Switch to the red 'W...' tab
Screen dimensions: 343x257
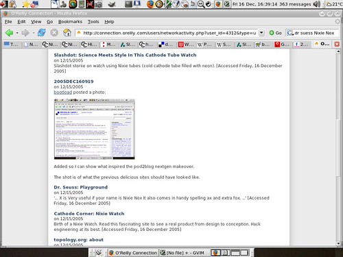pyautogui.click(x=186, y=45)
